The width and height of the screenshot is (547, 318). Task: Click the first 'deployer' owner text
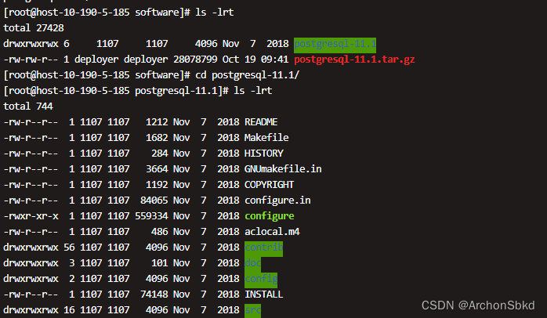pyautogui.click(x=96, y=60)
